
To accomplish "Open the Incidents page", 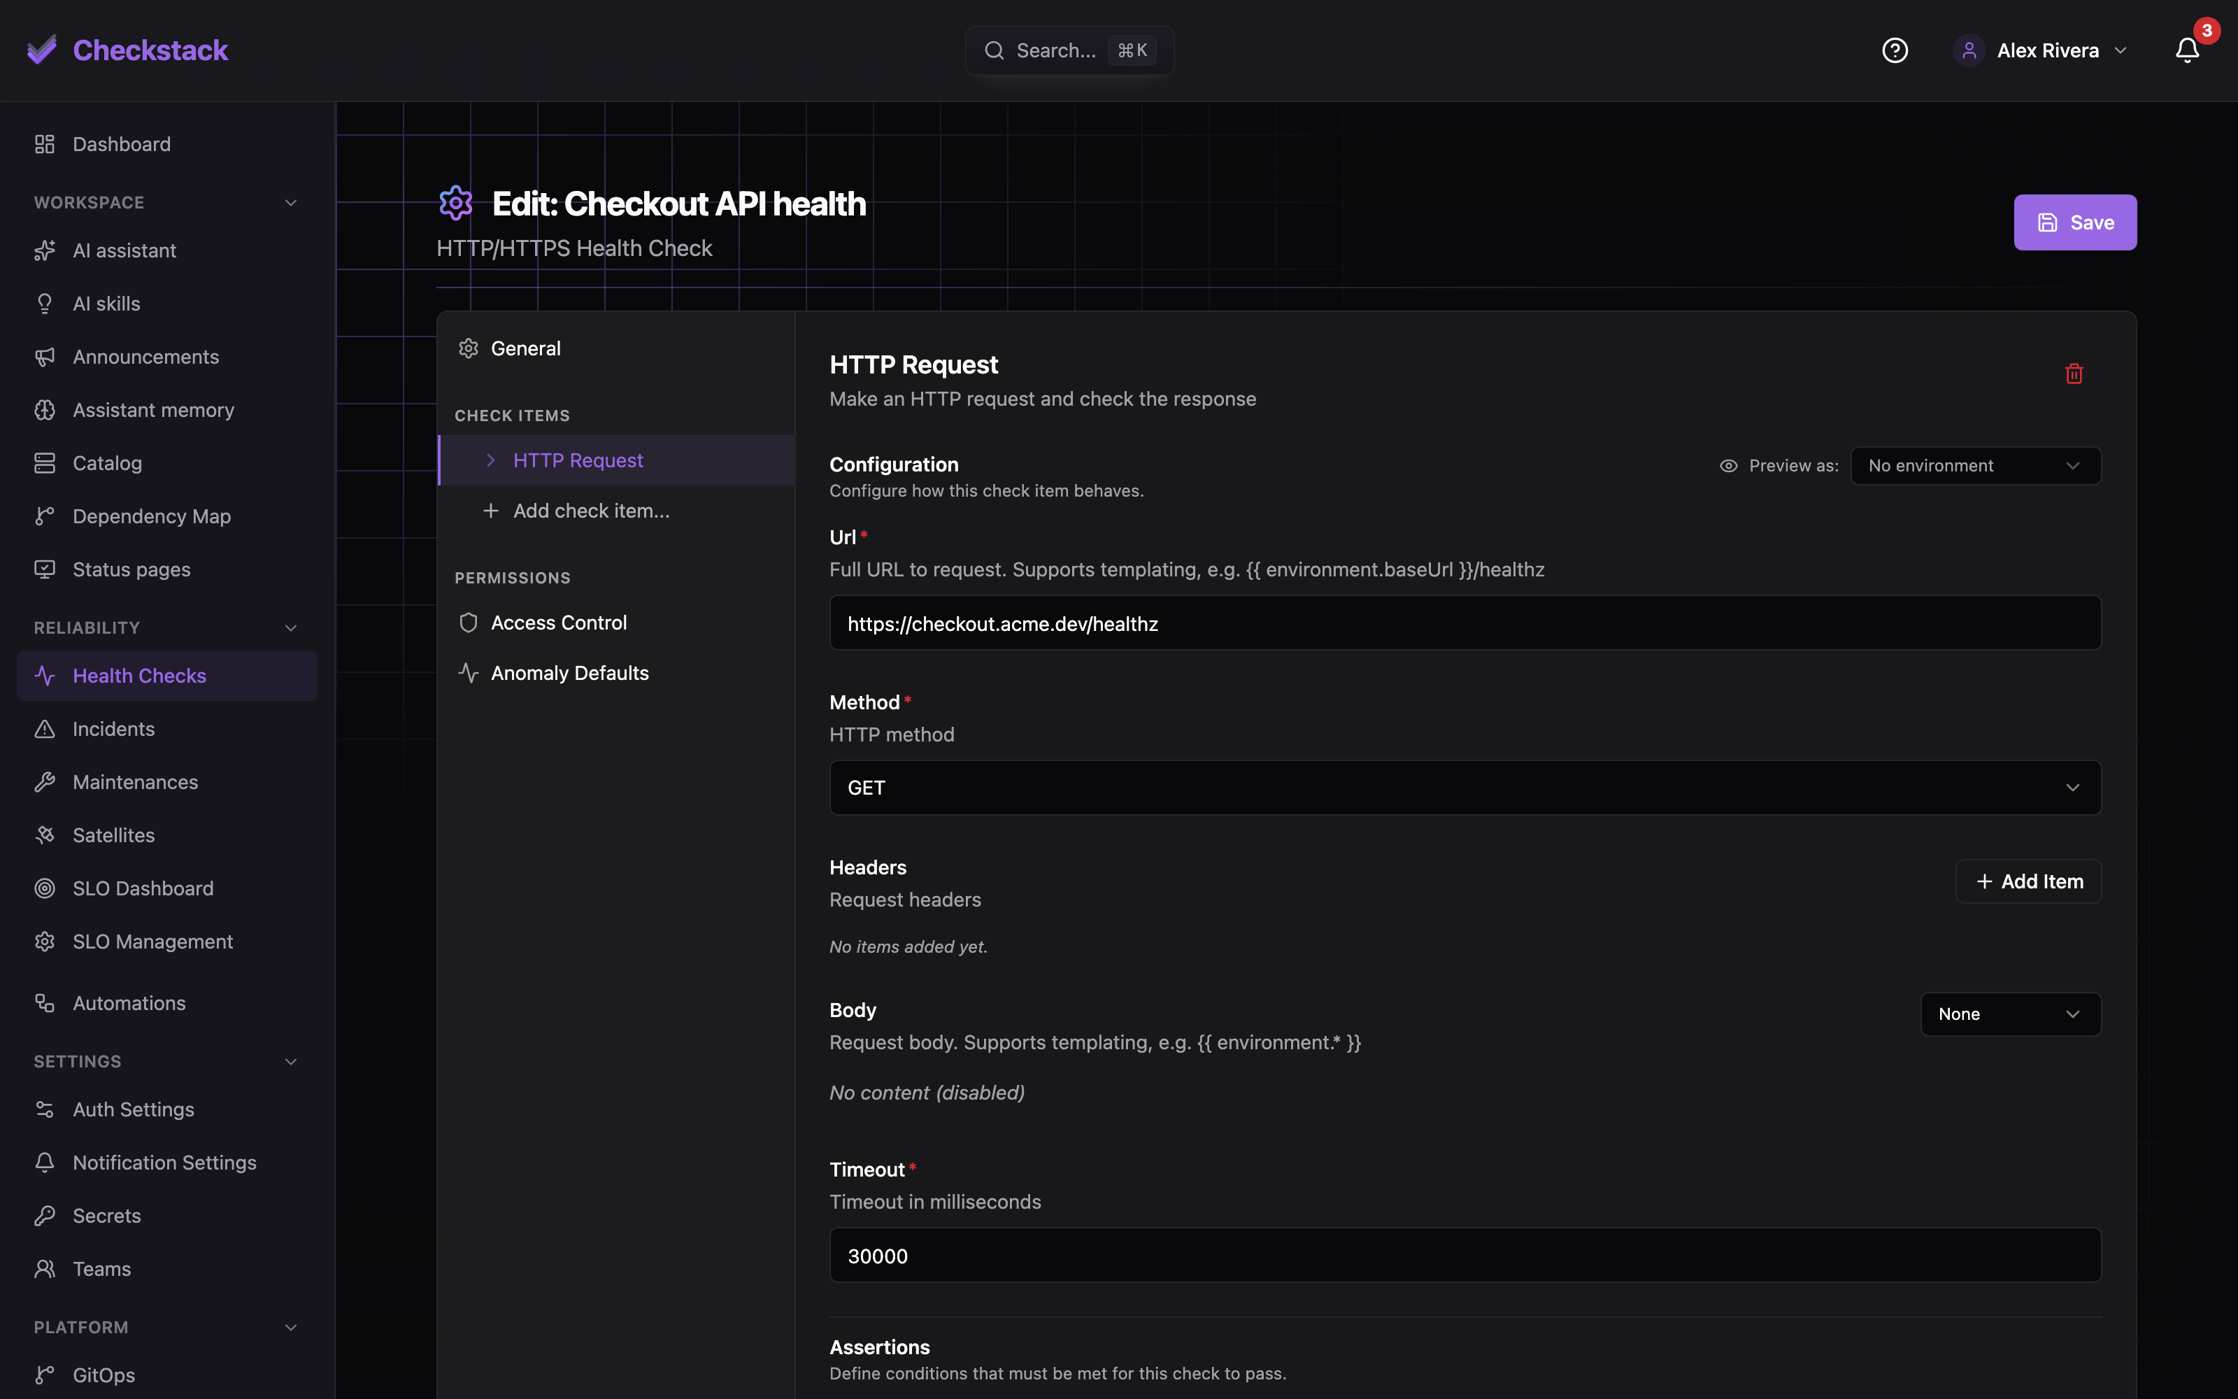I will (x=166, y=729).
